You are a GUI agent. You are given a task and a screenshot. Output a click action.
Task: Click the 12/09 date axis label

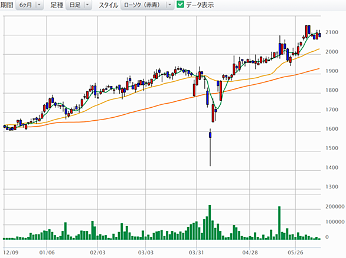click(11, 253)
